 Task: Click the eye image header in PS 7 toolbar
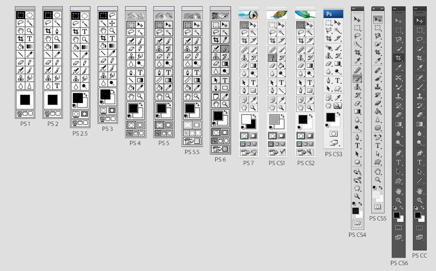click(x=249, y=15)
